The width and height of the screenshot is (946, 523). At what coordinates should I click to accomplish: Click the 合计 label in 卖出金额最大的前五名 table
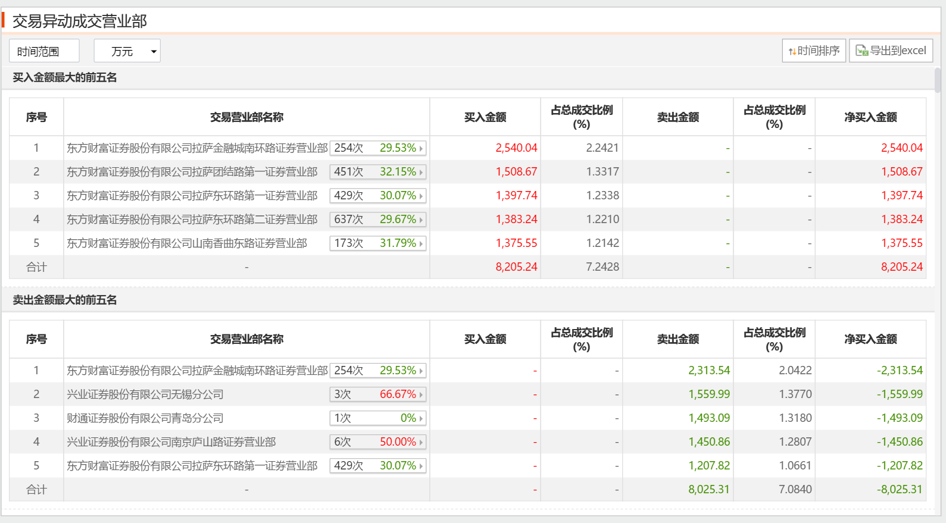click(x=36, y=490)
